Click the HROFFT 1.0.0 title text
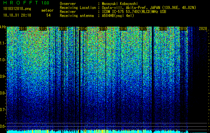 pyautogui.click(x=26, y=3)
